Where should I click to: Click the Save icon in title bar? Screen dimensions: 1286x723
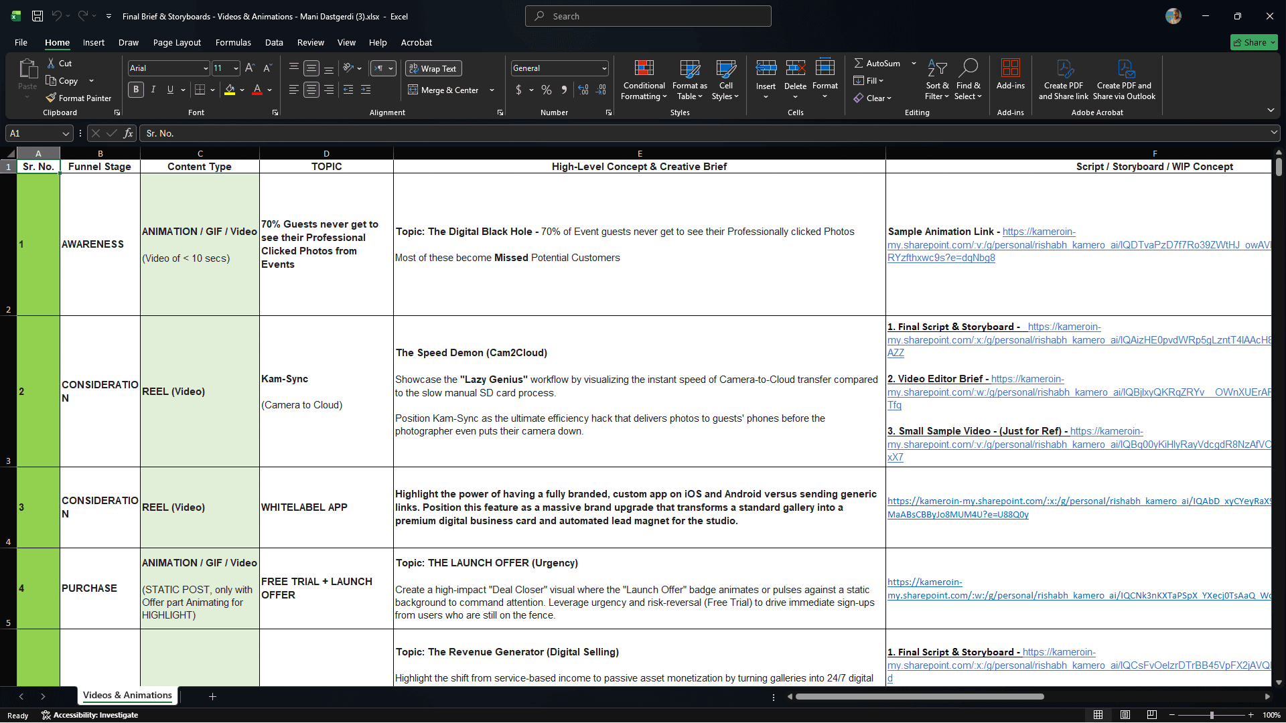[x=38, y=16]
